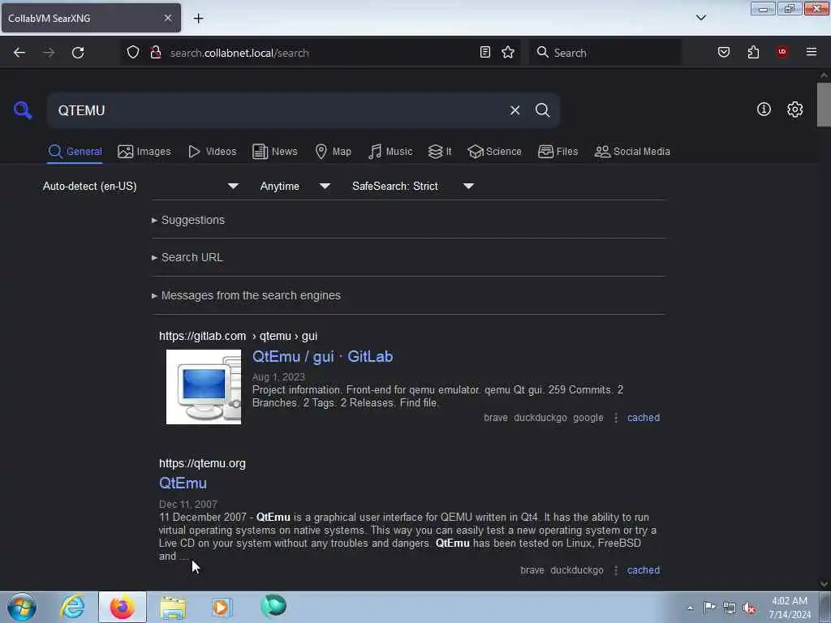This screenshot has width=831, height=623.
Task: Click the SearXNG logo magnifier icon
Action: [23, 110]
